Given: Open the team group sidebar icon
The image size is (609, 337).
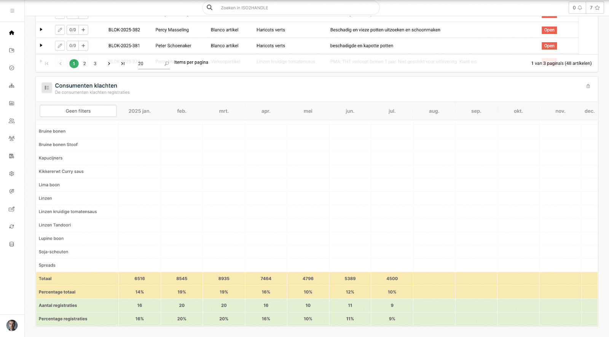Looking at the screenshot, I should click(x=12, y=138).
